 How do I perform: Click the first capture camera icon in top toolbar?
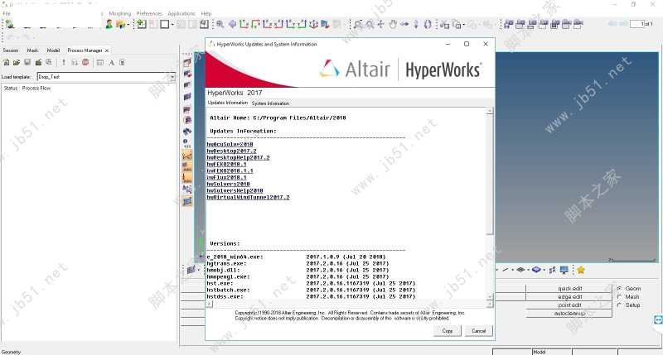[509, 25]
